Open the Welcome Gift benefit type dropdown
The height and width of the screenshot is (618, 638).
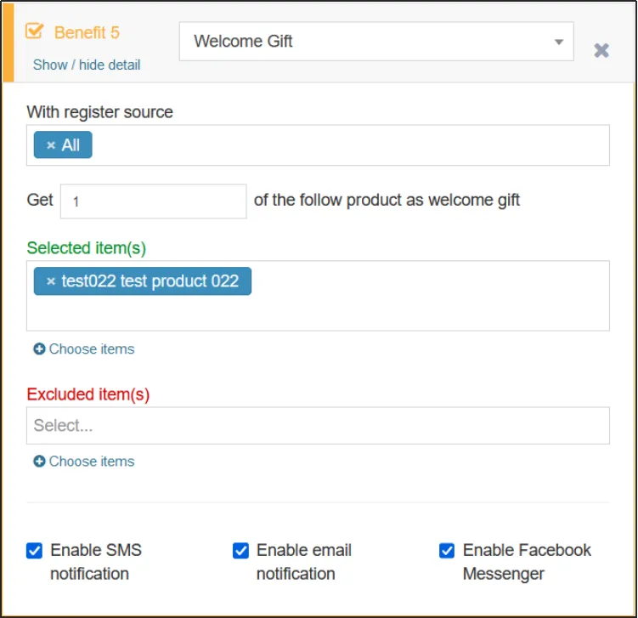[376, 42]
